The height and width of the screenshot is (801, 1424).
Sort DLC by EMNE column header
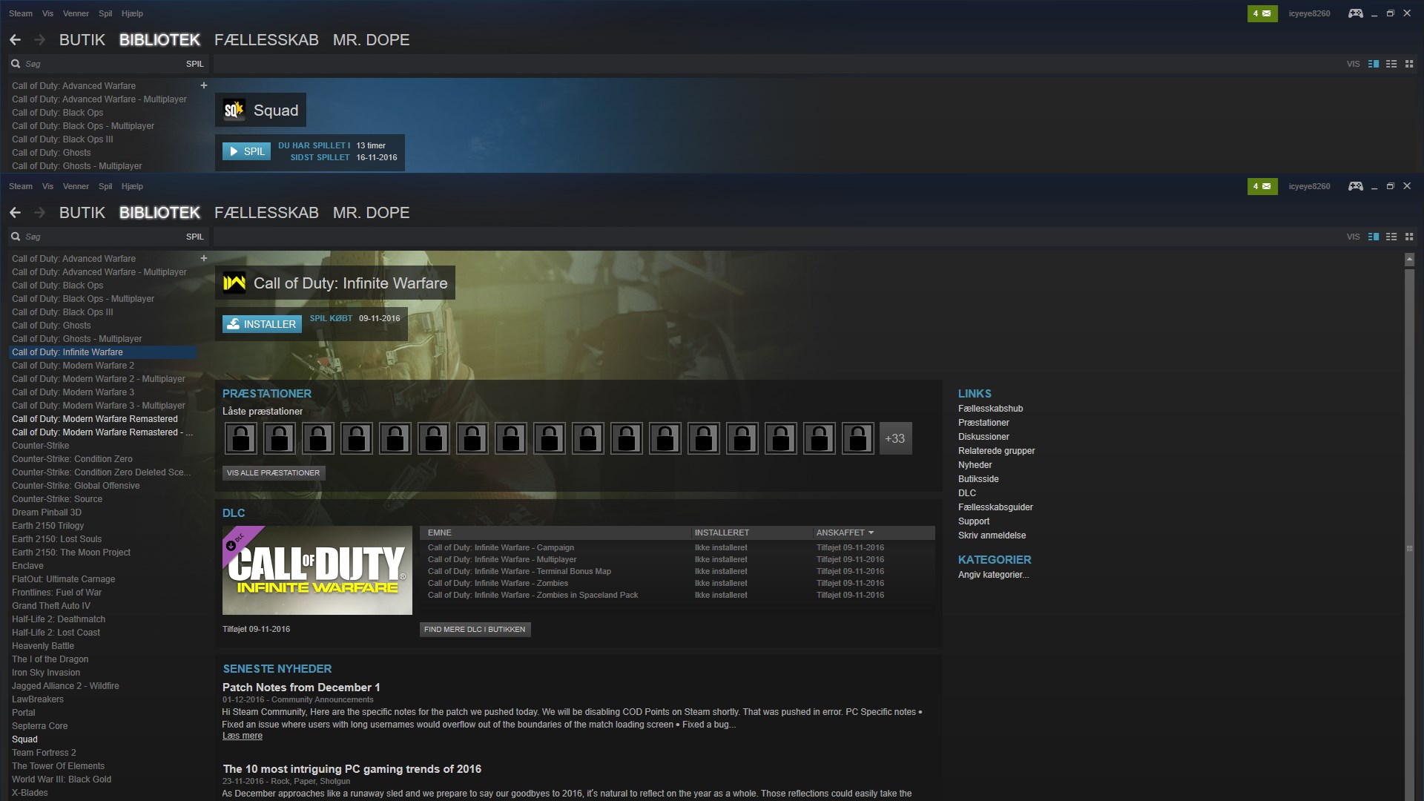click(x=440, y=533)
